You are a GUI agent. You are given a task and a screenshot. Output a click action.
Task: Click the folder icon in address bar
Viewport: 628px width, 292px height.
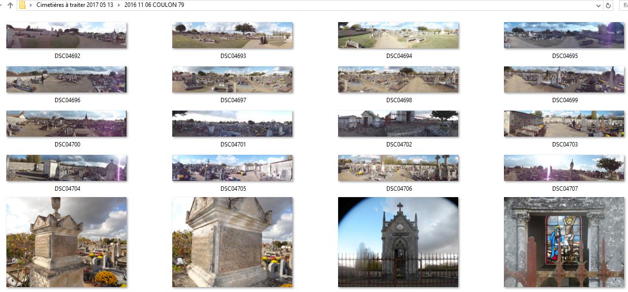pos(22,5)
